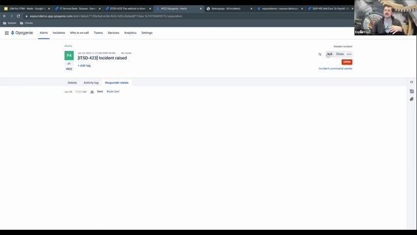Screen dimensions: 417x235
Task: Close the Opsgenie Alerts browser tab
Action: [x=201, y=8]
